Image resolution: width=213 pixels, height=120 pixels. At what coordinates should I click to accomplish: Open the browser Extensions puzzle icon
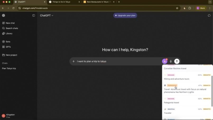(x=190, y=8)
